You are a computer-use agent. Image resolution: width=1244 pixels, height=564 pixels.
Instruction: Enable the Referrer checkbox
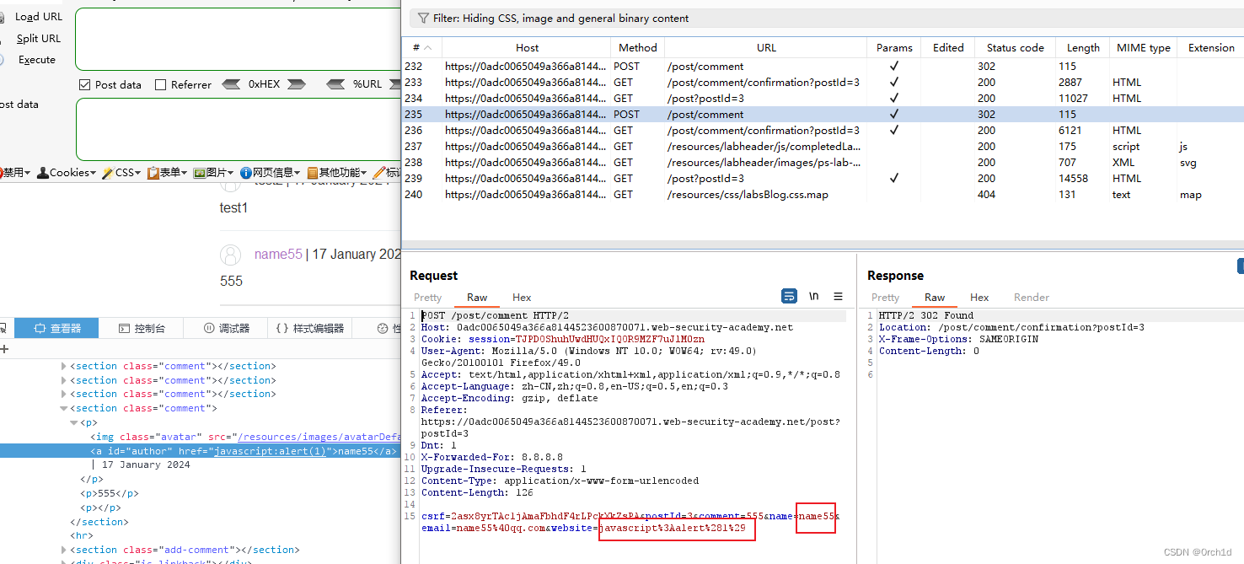(x=160, y=84)
